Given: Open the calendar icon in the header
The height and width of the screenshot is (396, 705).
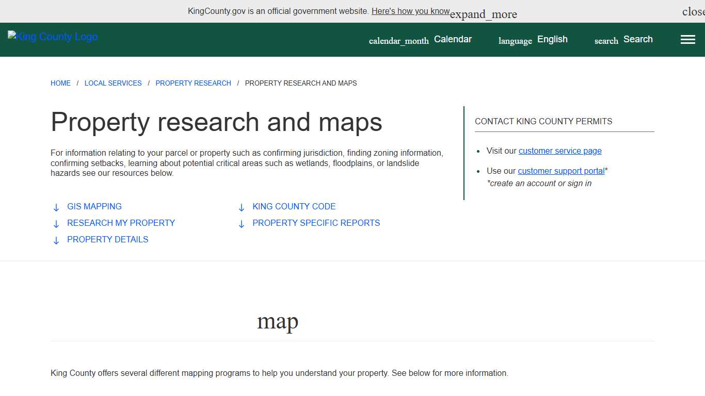Looking at the screenshot, I should tap(398, 40).
